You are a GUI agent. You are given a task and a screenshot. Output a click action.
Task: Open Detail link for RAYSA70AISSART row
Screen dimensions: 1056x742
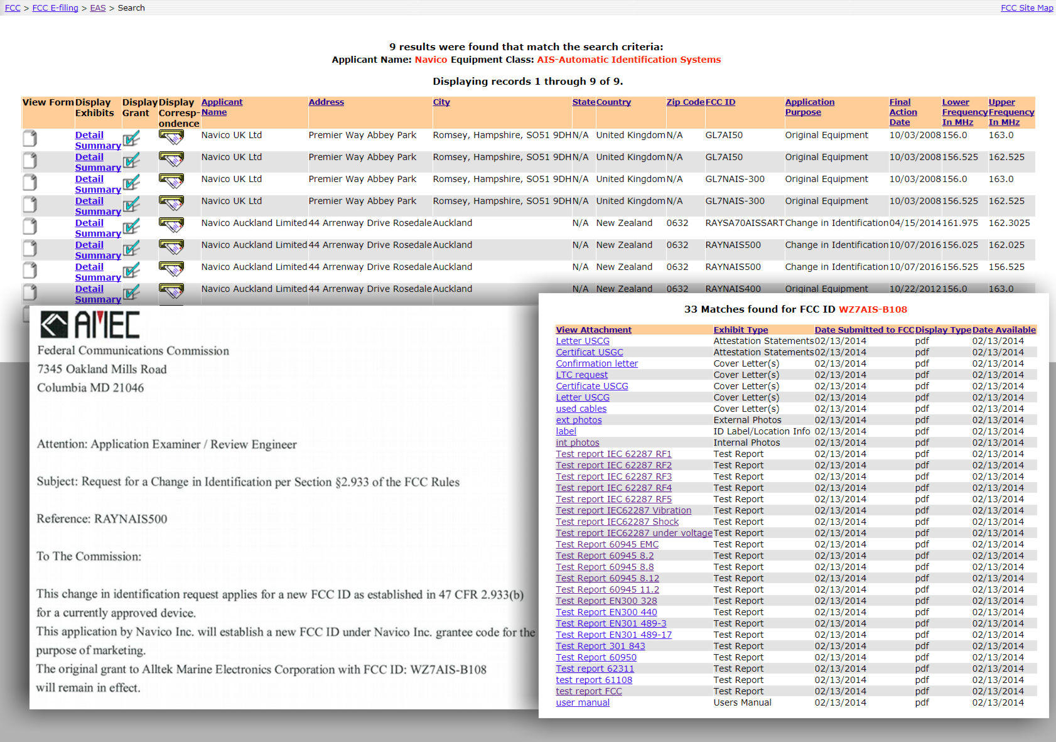pyautogui.click(x=89, y=223)
